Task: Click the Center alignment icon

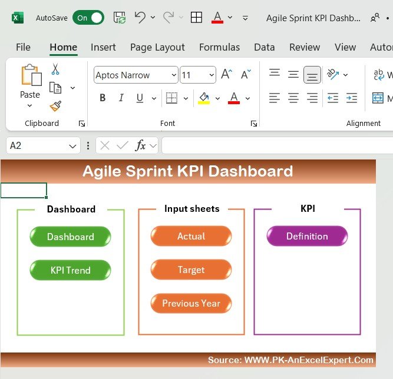Action: pos(293,98)
